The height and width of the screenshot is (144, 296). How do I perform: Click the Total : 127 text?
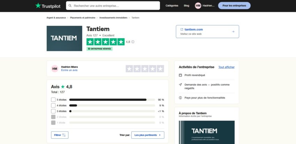point(58,92)
